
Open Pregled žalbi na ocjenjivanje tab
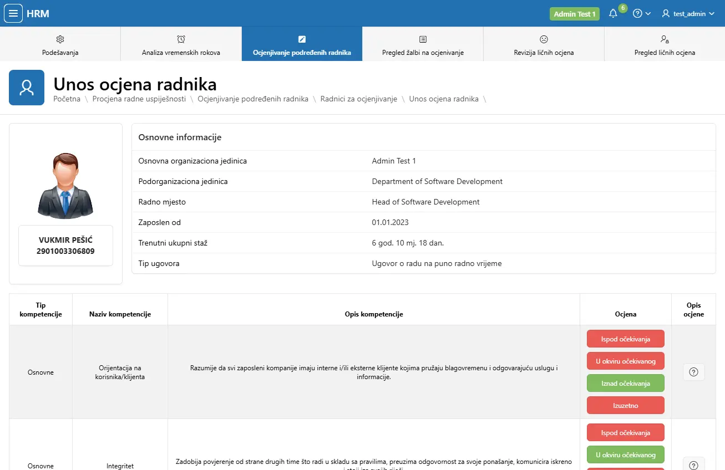pyautogui.click(x=423, y=44)
